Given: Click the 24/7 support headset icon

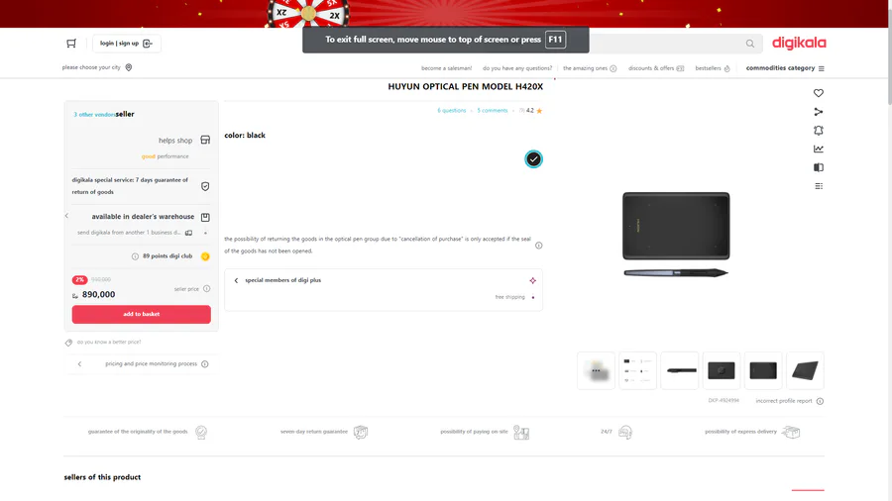Looking at the screenshot, I should [624, 433].
